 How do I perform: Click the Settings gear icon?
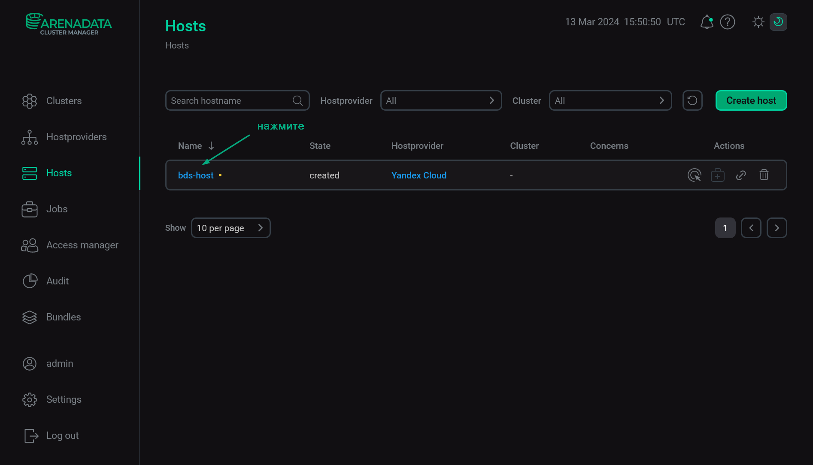(x=30, y=399)
